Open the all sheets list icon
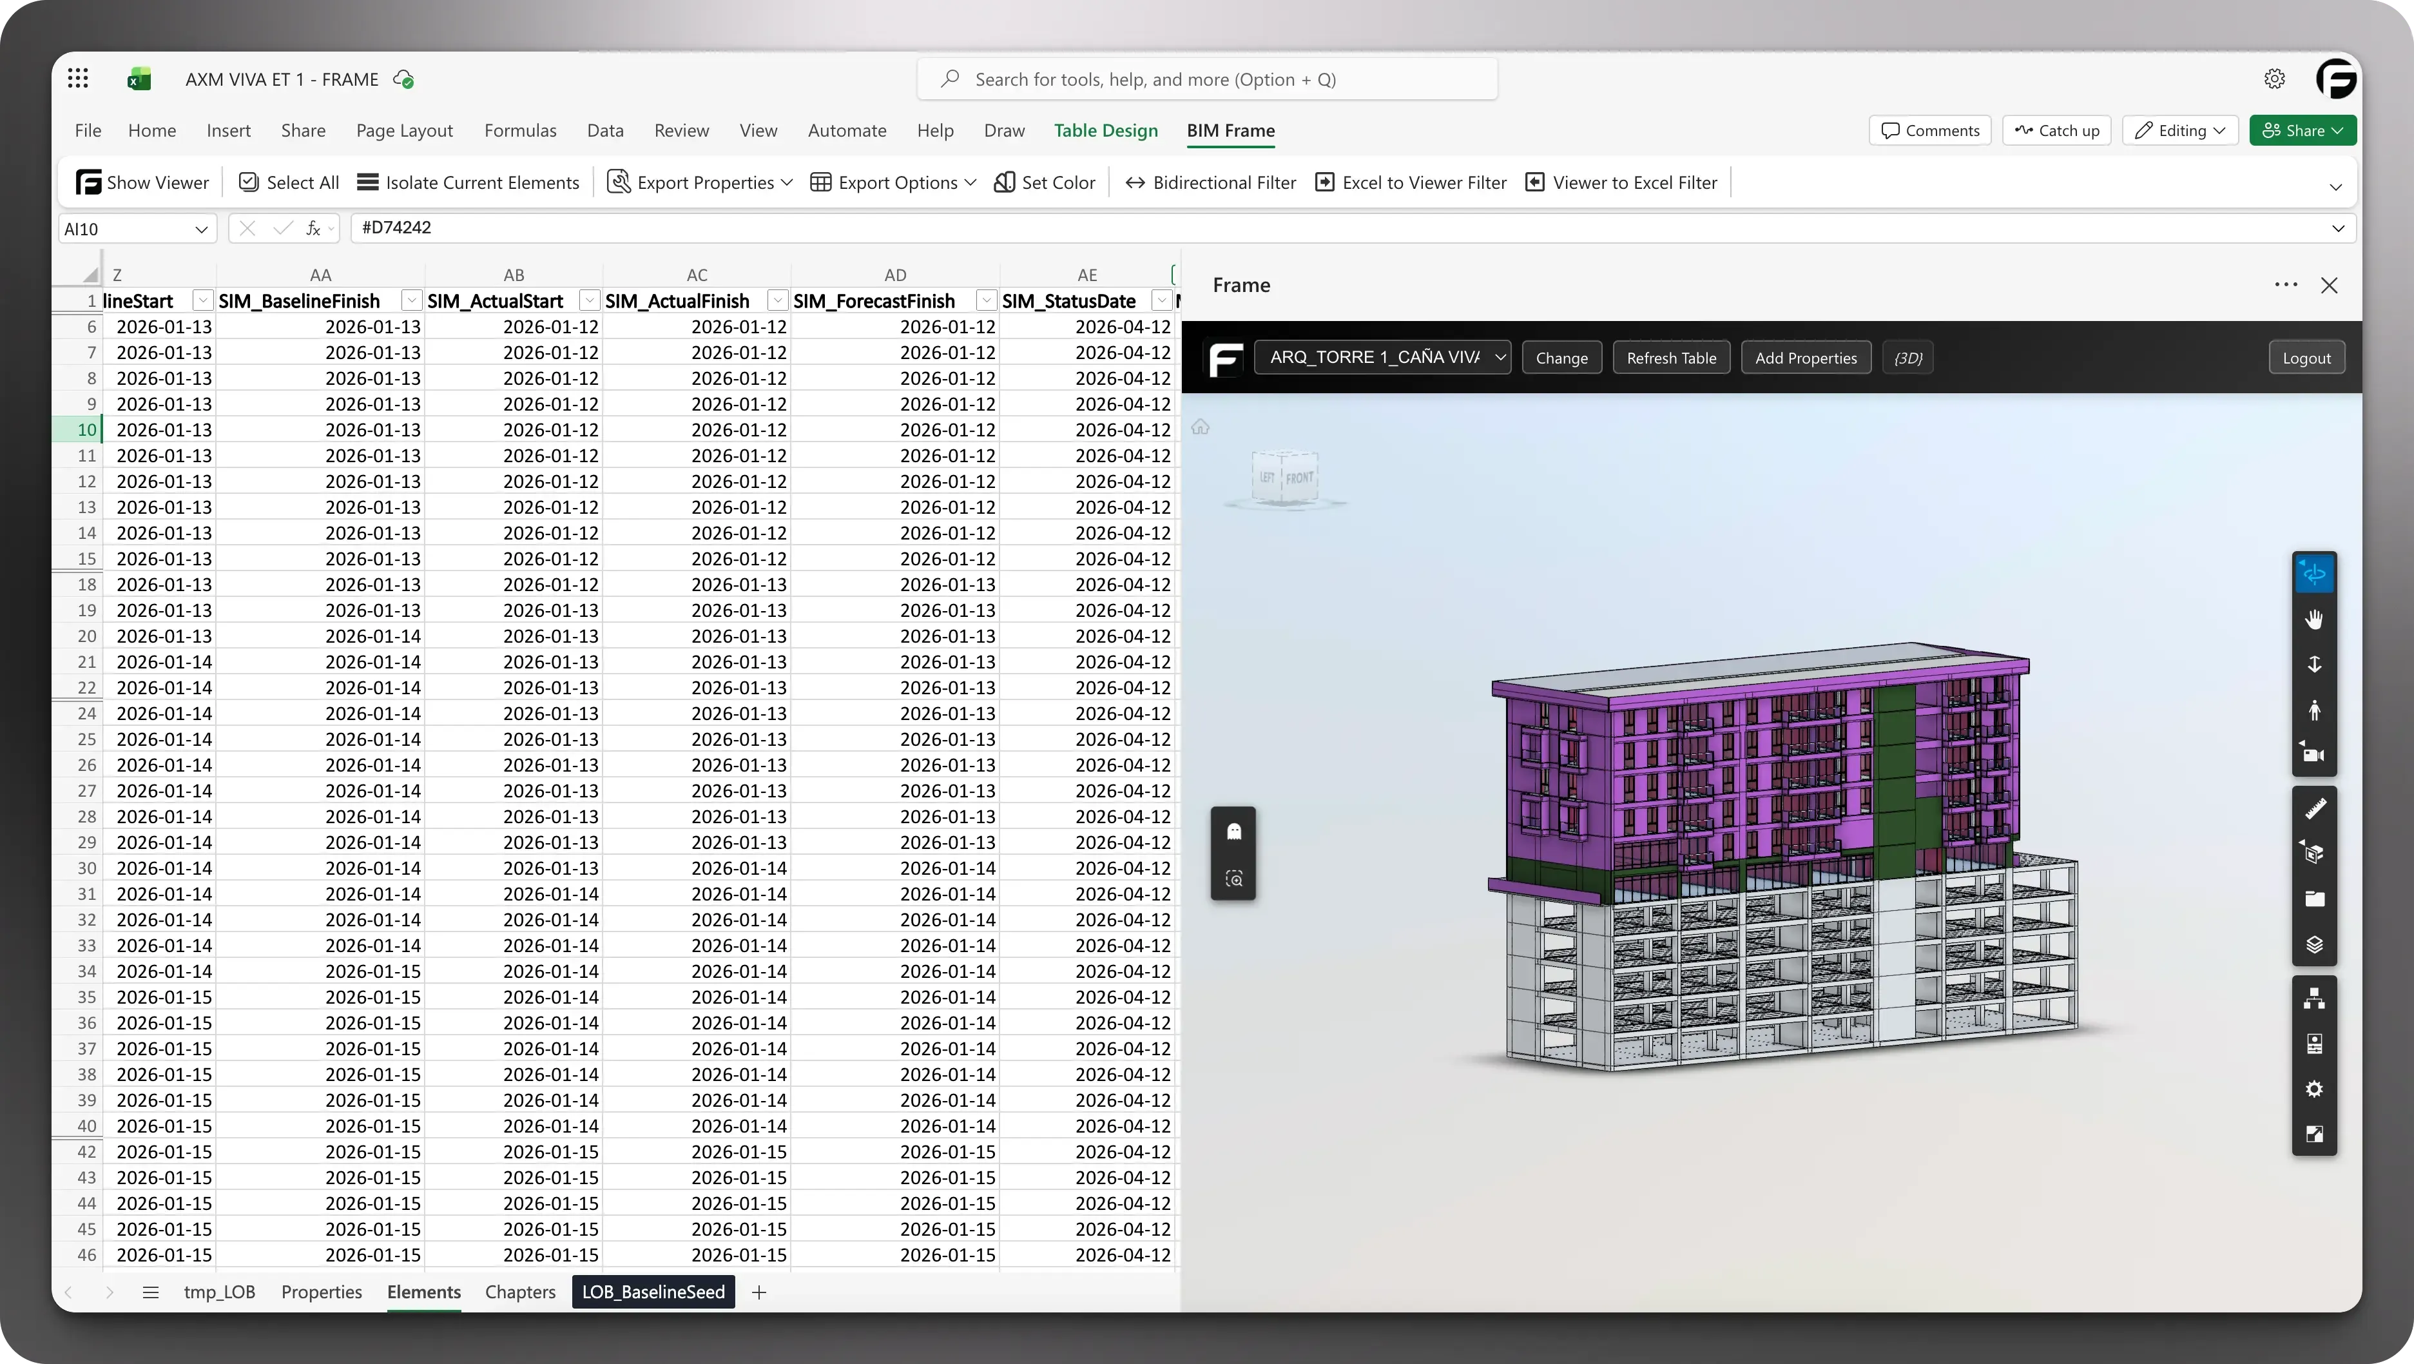The width and height of the screenshot is (2414, 1364). pyautogui.click(x=150, y=1292)
